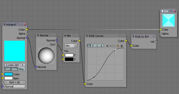Click the Normal input socket of Normal node
The height and width of the screenshot is (94, 179).
(36, 67)
